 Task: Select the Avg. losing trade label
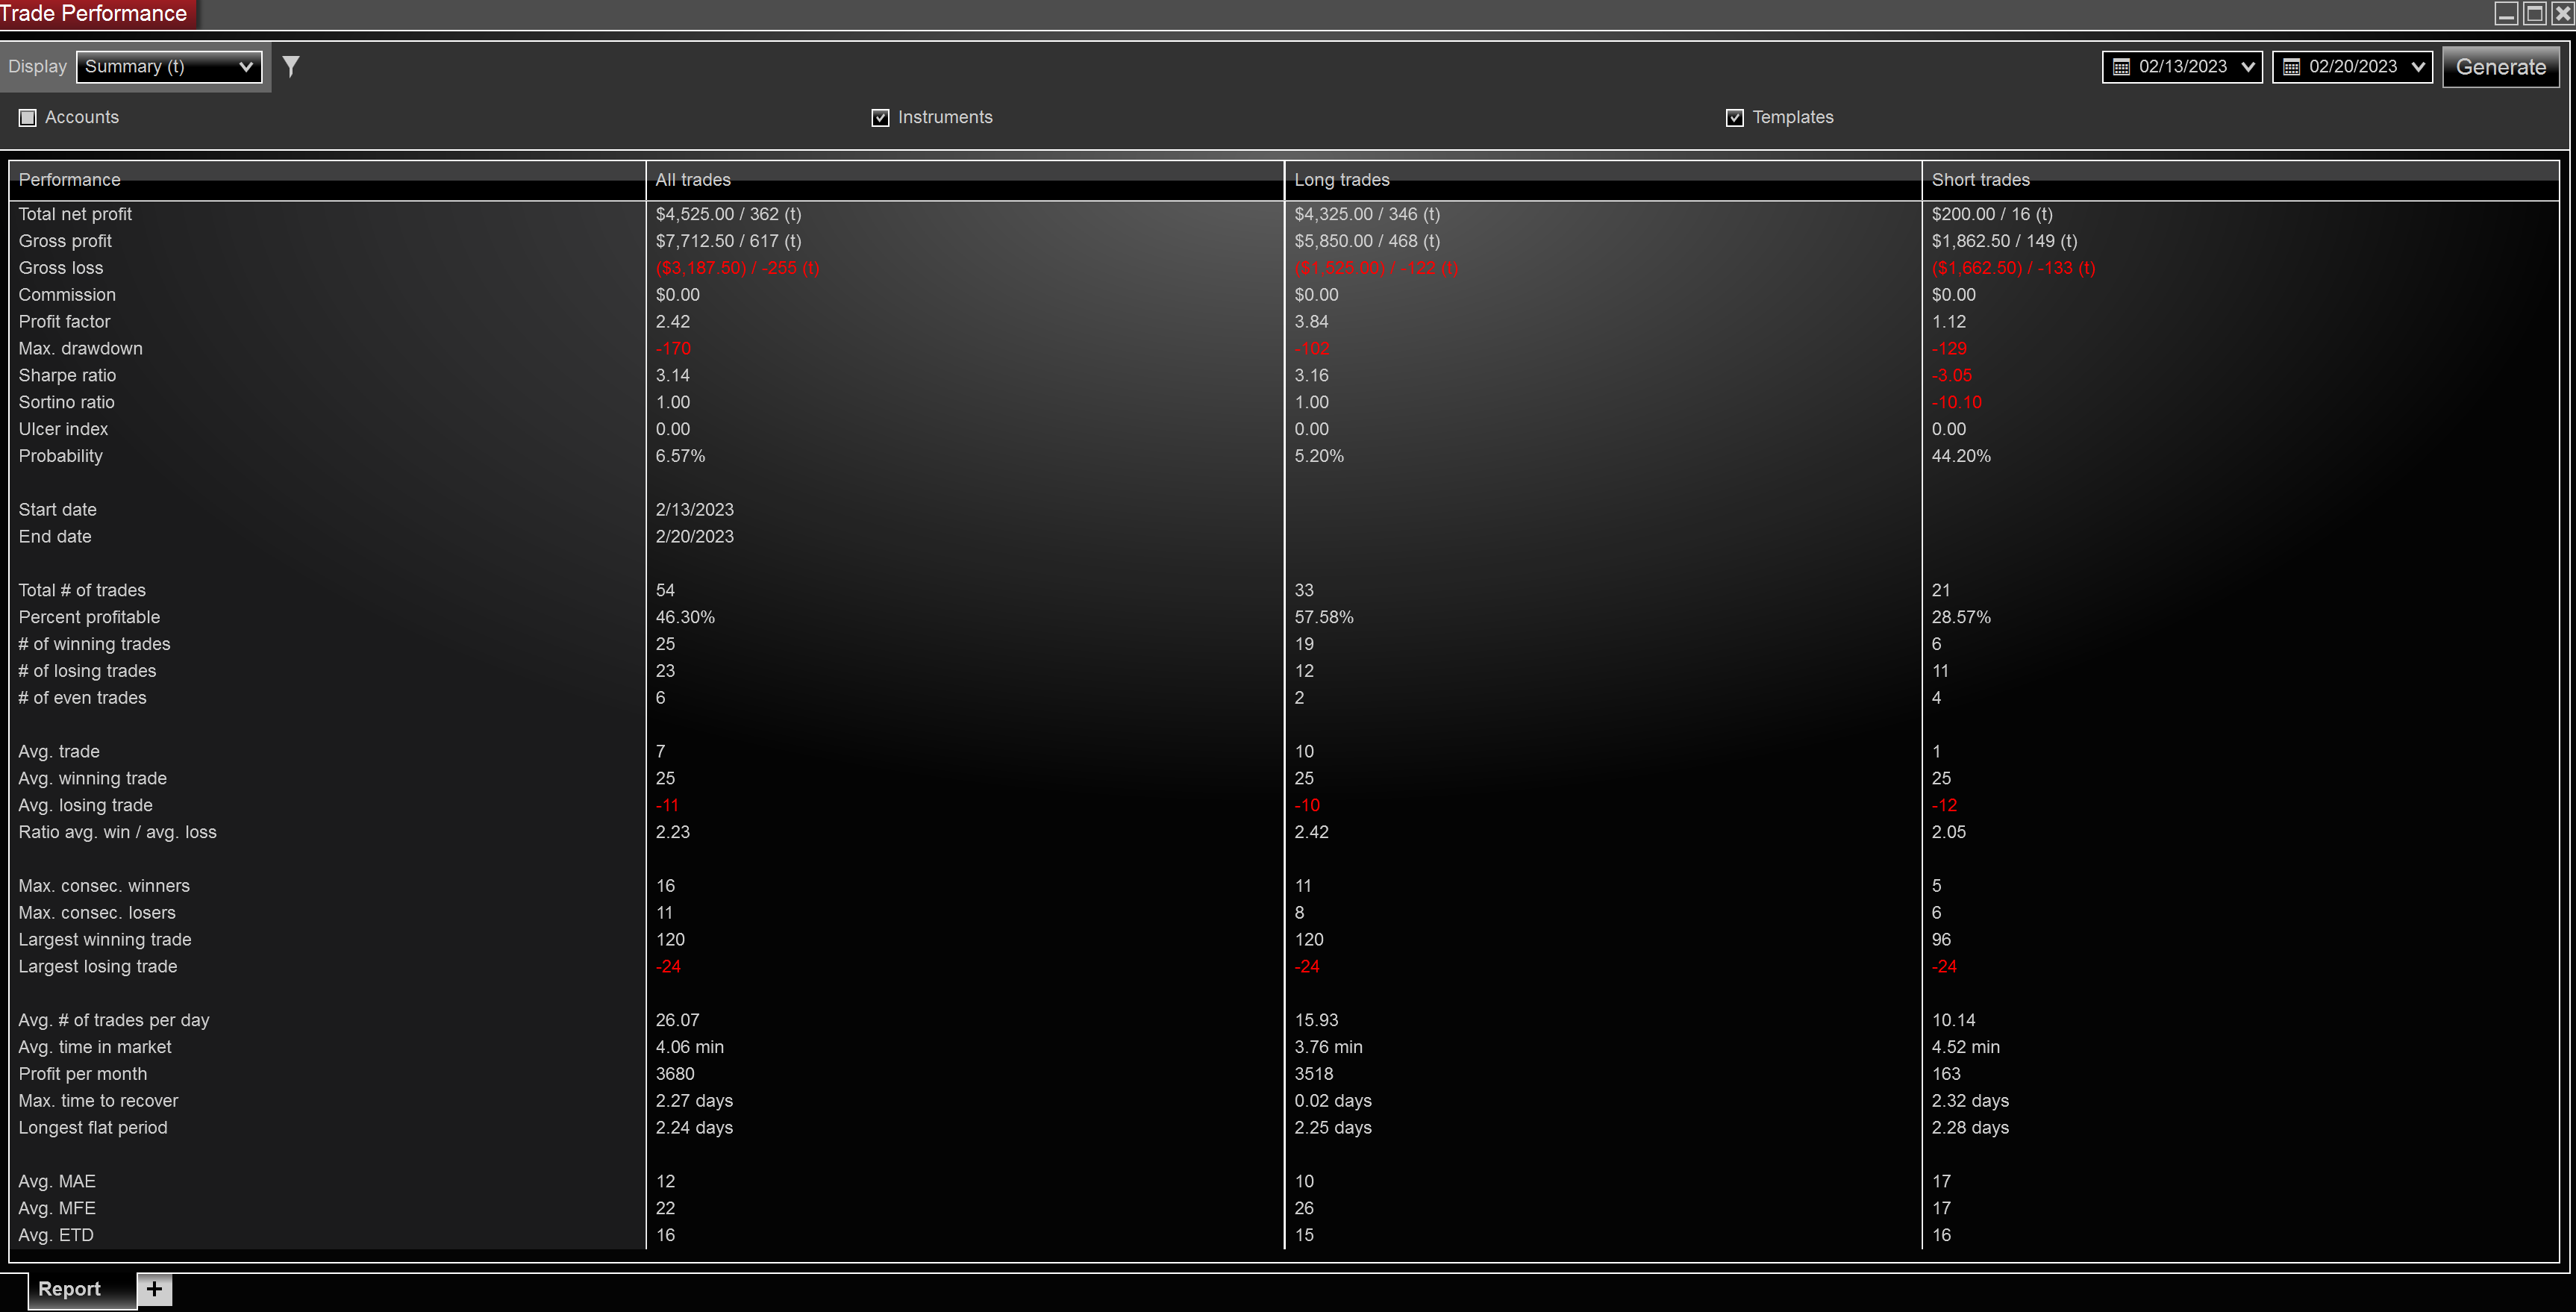pos(85,805)
